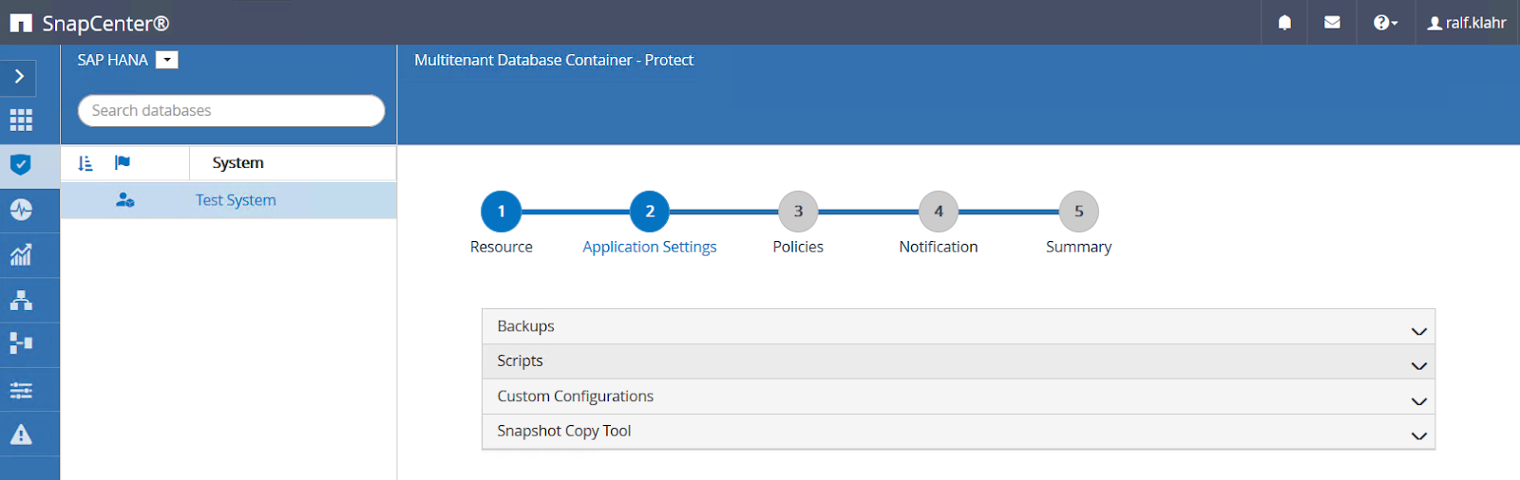Viewport: 1520px width, 480px height.
Task: Click the Policies step label
Action: (798, 247)
